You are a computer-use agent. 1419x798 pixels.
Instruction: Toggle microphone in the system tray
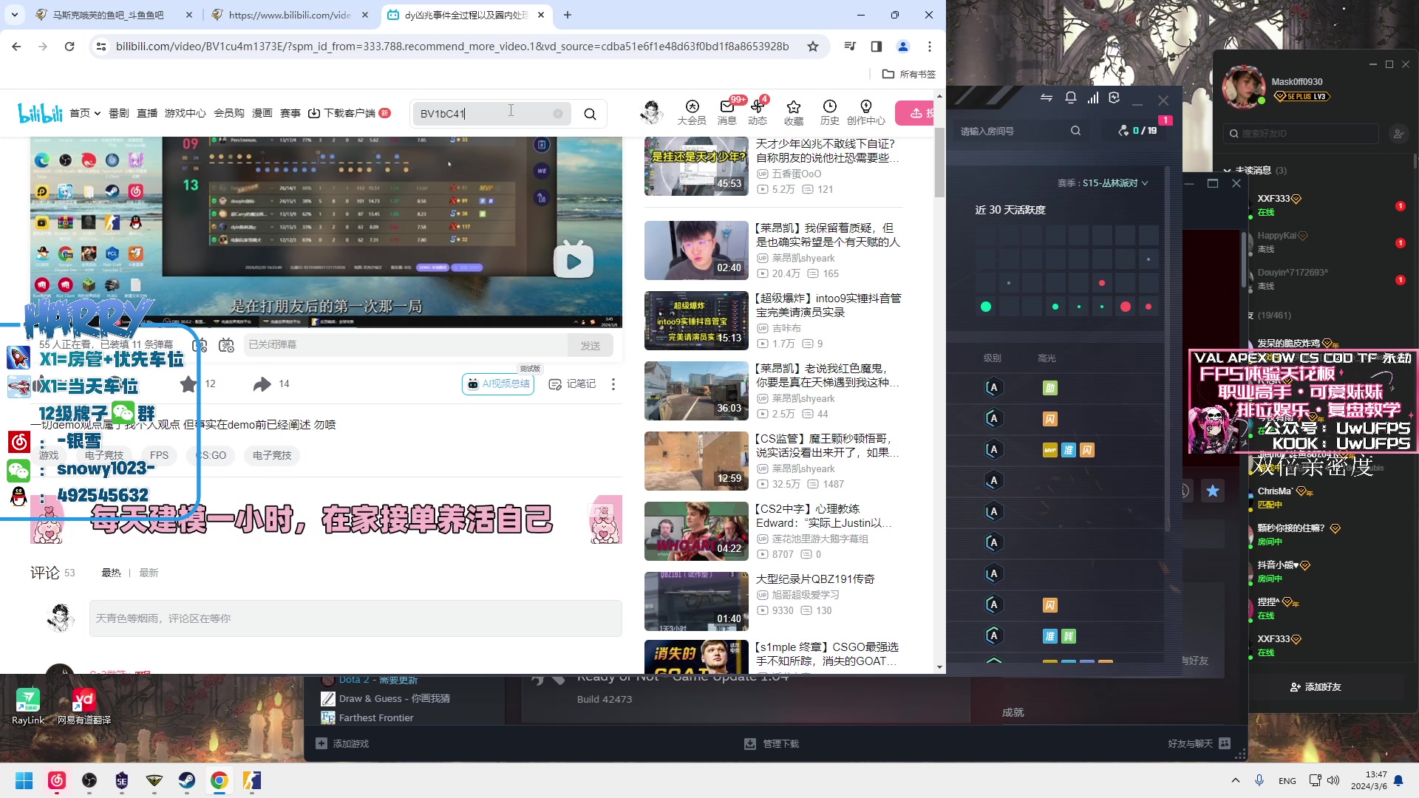click(1259, 780)
